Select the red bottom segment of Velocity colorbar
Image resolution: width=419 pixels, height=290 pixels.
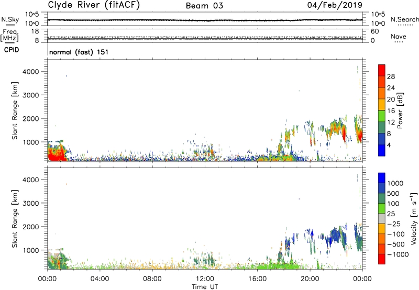(x=382, y=259)
